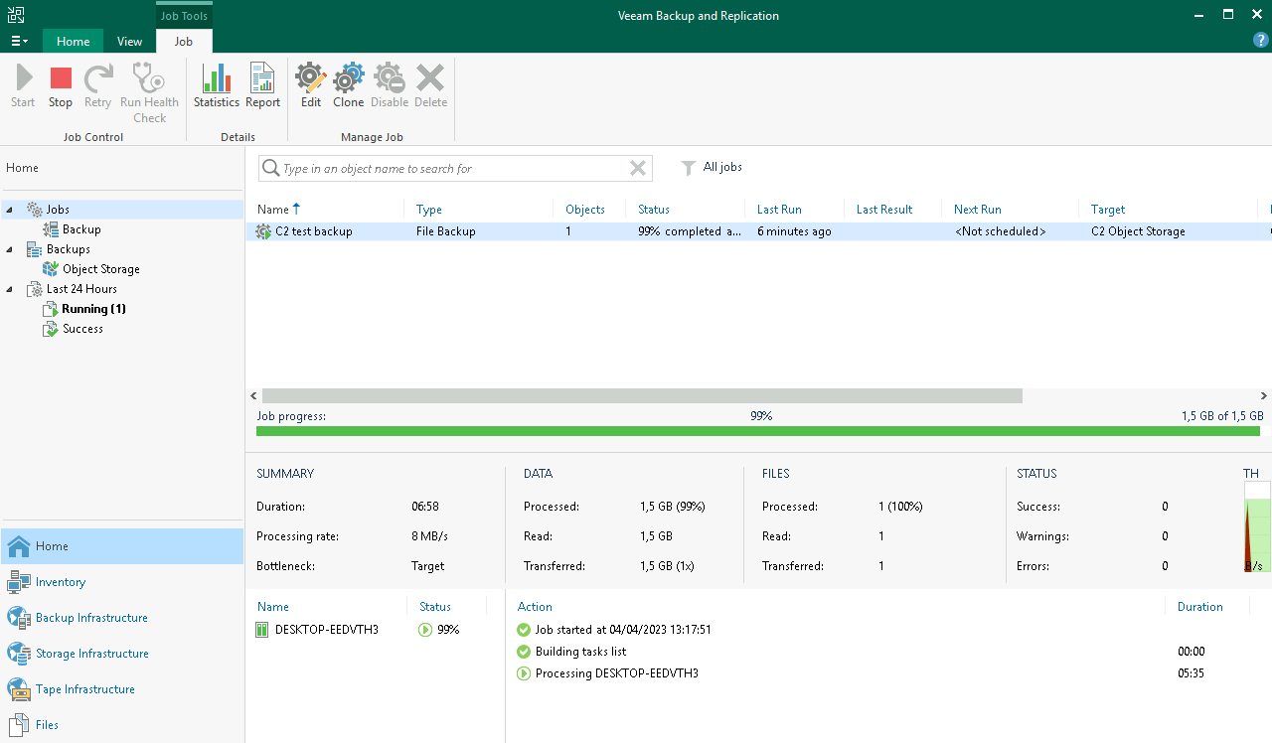
Task: Select DESKTOP-EEDVTH3 in the objects list
Action: tap(327, 630)
